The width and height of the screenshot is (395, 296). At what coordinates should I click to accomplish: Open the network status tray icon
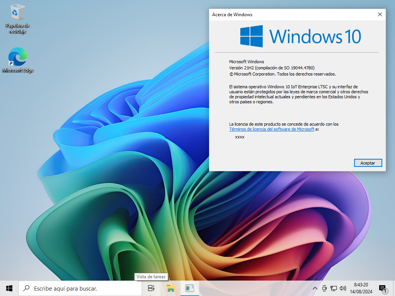point(334,288)
